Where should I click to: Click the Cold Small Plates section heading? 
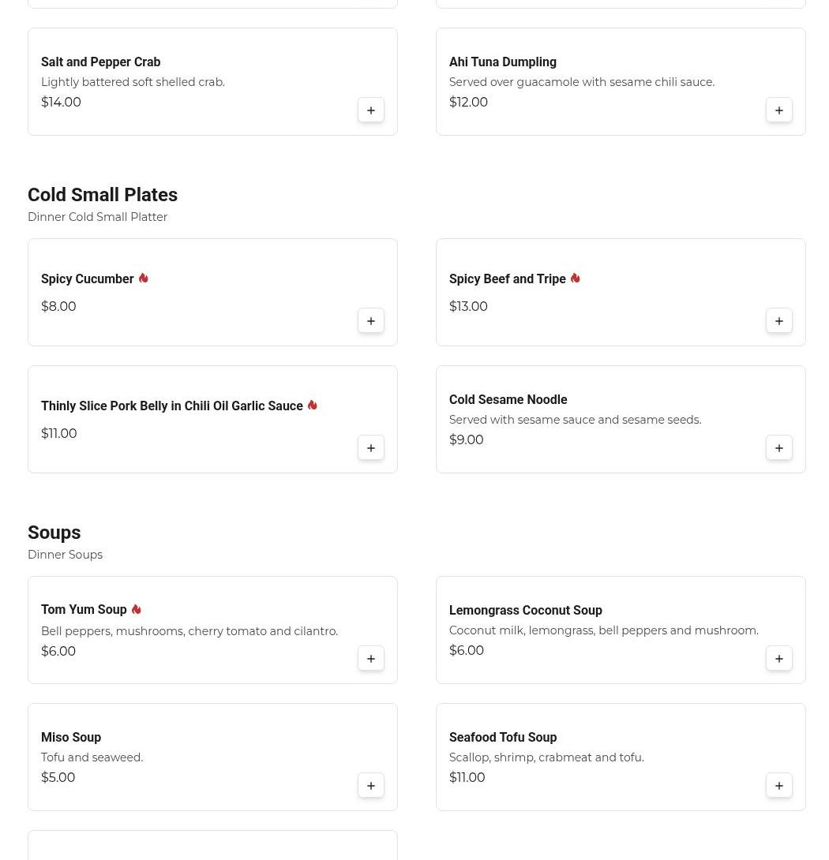pyautogui.click(x=103, y=195)
